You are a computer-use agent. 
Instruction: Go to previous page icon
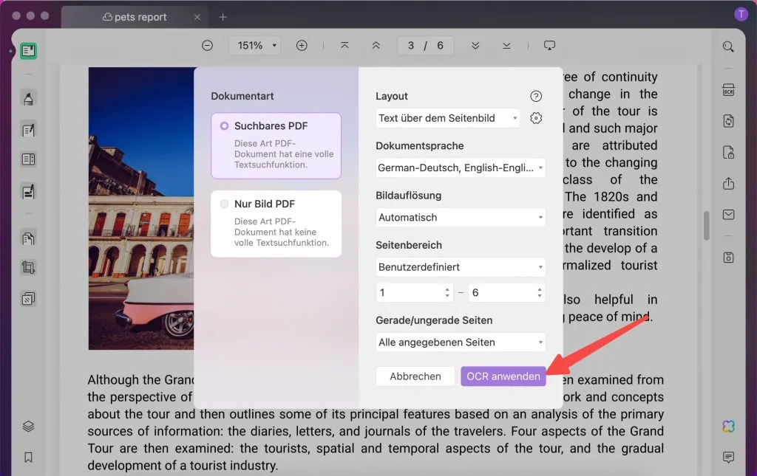(376, 45)
